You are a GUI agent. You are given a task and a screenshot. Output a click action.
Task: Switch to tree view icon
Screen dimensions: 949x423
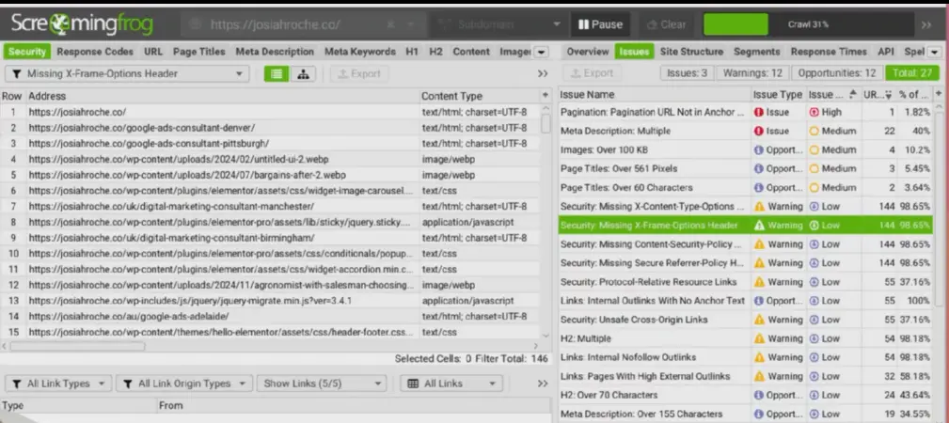click(303, 74)
